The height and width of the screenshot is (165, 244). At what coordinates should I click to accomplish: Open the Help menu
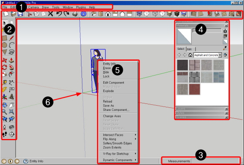pyautogui.click(x=92, y=7)
